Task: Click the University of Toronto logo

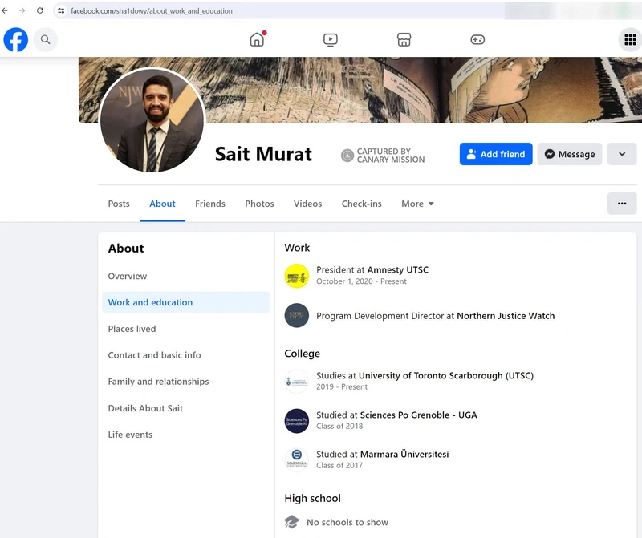Action: 296,382
